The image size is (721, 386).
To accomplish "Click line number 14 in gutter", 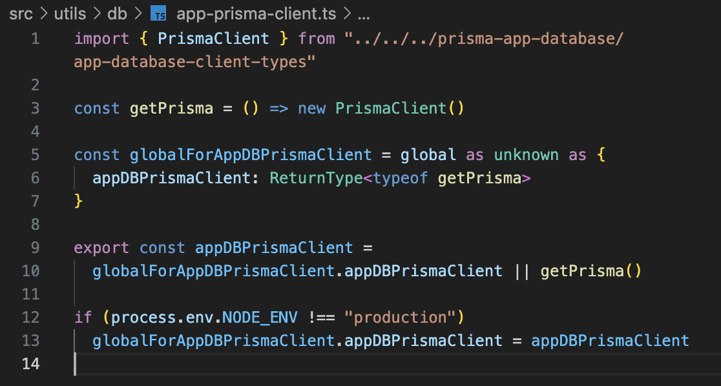I will pyautogui.click(x=31, y=364).
